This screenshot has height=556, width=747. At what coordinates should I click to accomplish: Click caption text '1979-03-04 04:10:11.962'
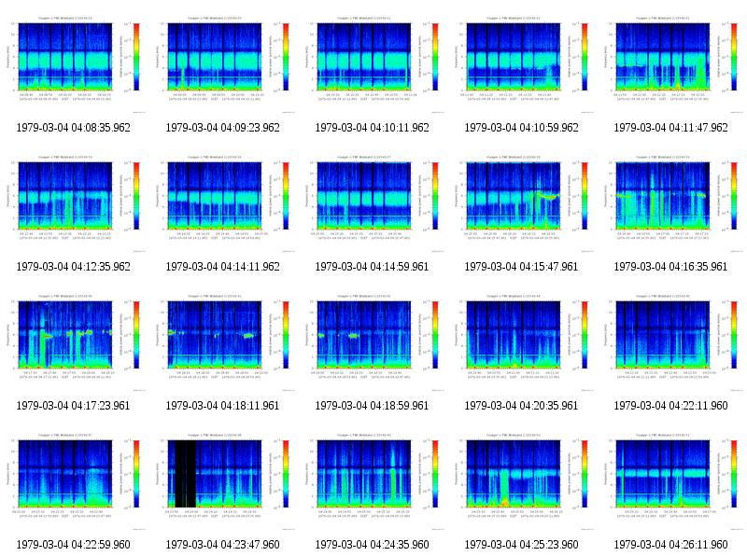pos(372,128)
